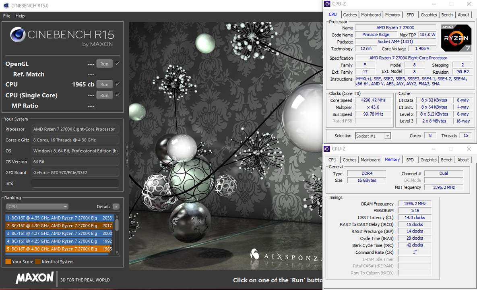The width and height of the screenshot is (477, 290).
Task: Select ranking entry 5 scoring 1965
Action: coord(59,249)
